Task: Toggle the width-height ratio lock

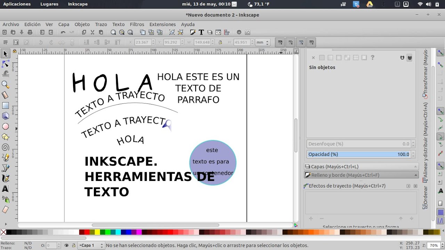Action: coord(220,42)
